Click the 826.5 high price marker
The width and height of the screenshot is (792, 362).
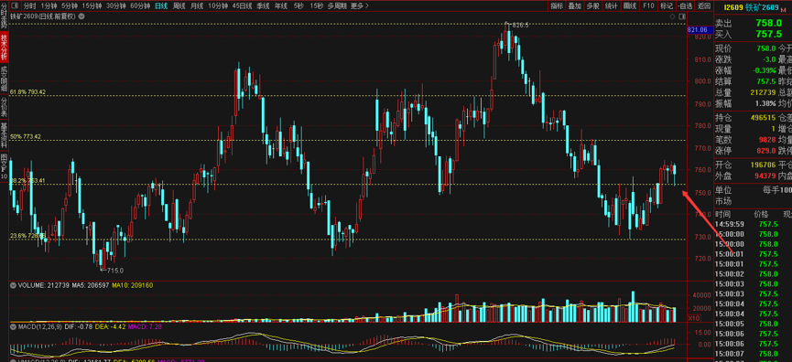click(x=520, y=25)
